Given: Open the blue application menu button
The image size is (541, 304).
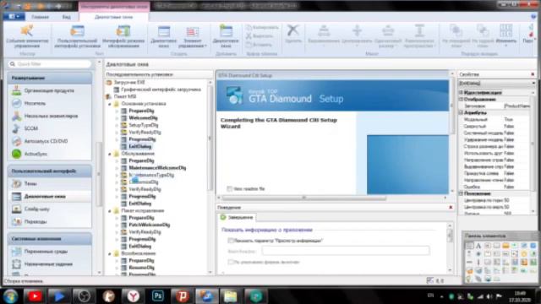Looking at the screenshot, I should pyautogui.click(x=14, y=17).
